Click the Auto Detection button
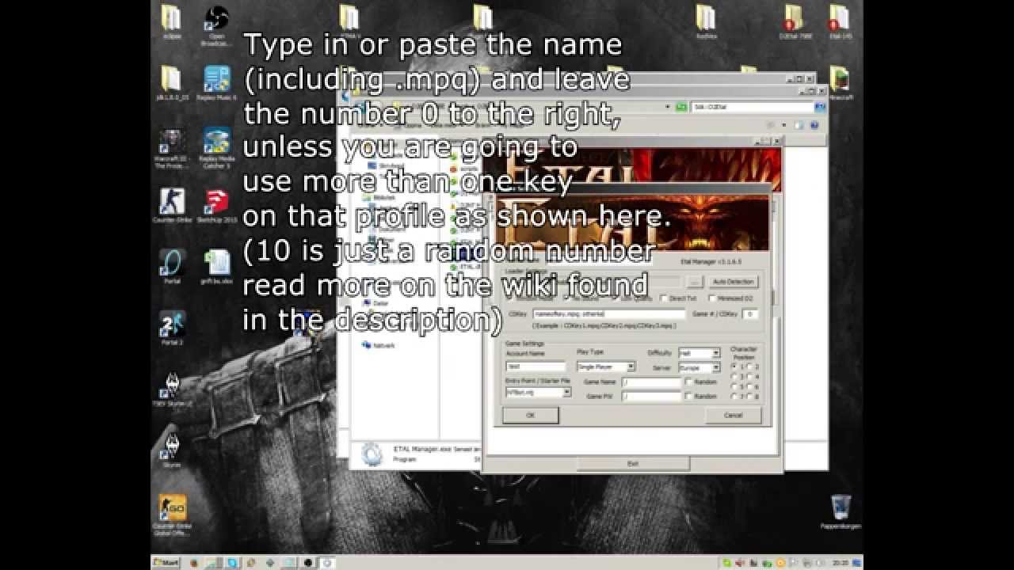Screen dimensions: 1014x570 click(x=733, y=282)
